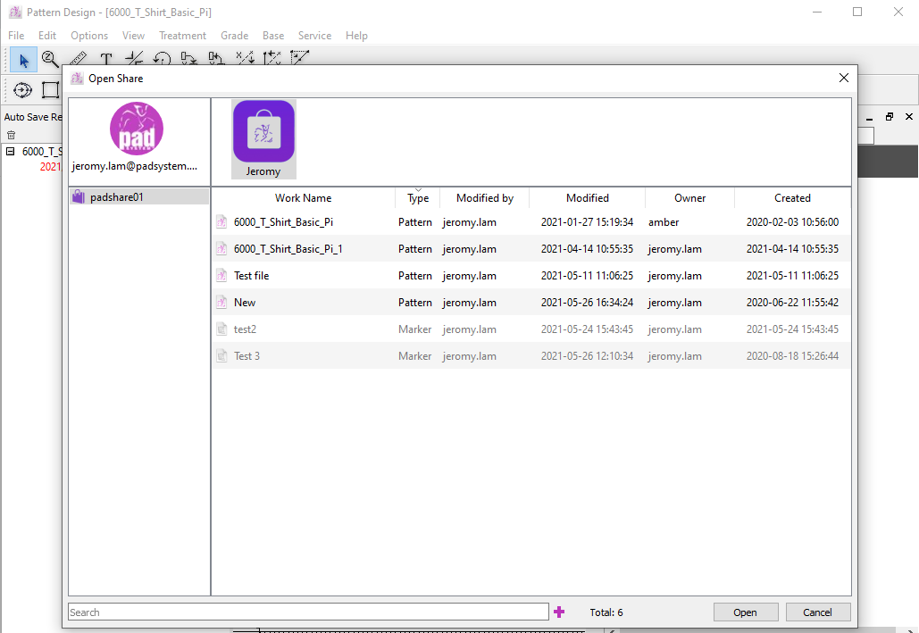Select the 6000_T_Shirt_Basic_Pi_1 file
This screenshot has height=633, width=919.
pos(288,249)
